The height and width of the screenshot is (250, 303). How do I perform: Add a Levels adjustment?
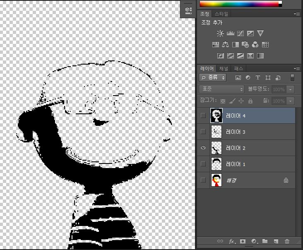230,33
